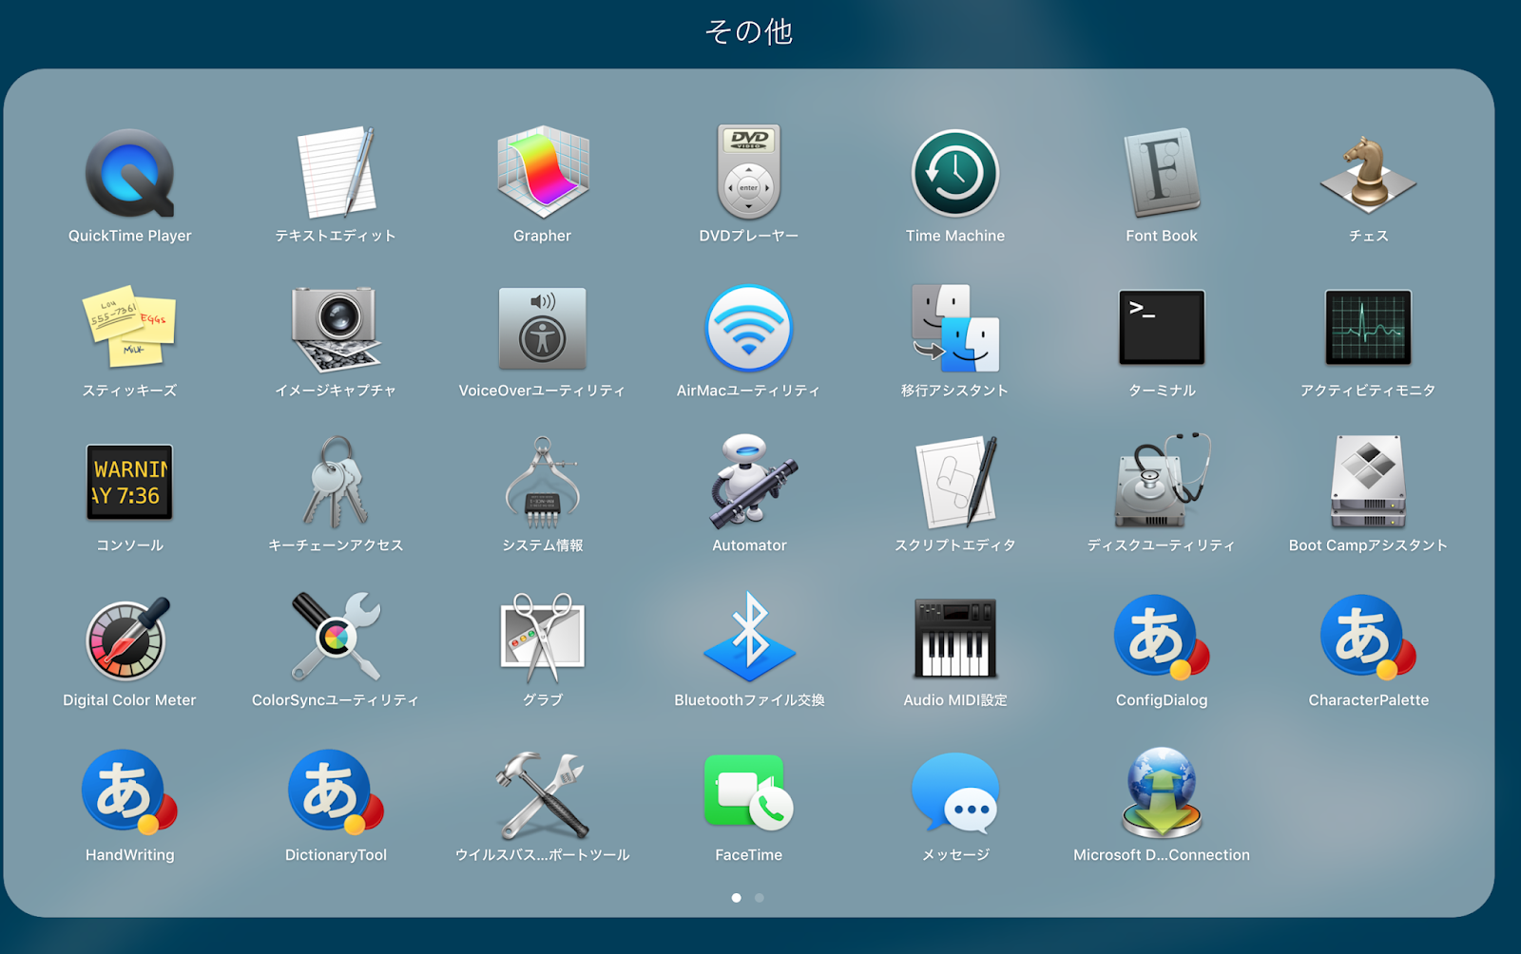Launch Microsoft D...Connection
The height and width of the screenshot is (954, 1521).
(1162, 792)
